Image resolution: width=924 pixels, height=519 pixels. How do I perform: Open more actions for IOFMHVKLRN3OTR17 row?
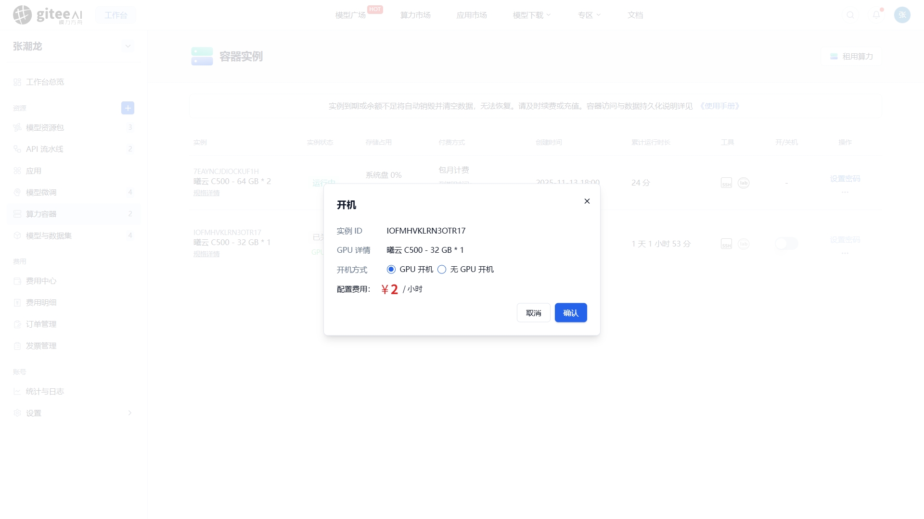[x=845, y=253]
